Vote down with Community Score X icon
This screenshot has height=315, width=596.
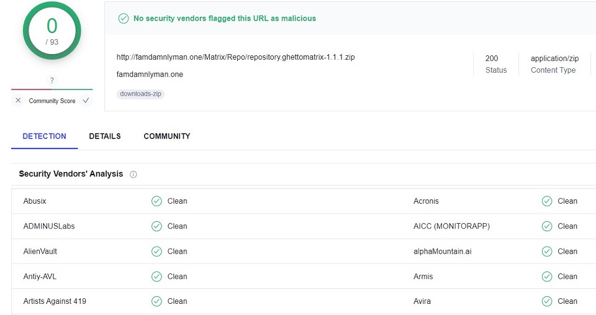[18, 101]
